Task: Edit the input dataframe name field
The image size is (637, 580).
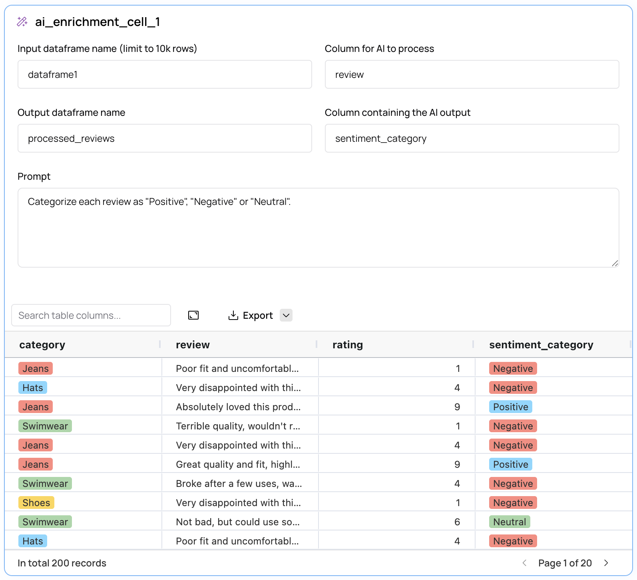Action: (x=165, y=74)
